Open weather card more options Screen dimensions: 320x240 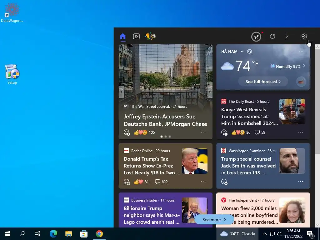click(x=301, y=52)
